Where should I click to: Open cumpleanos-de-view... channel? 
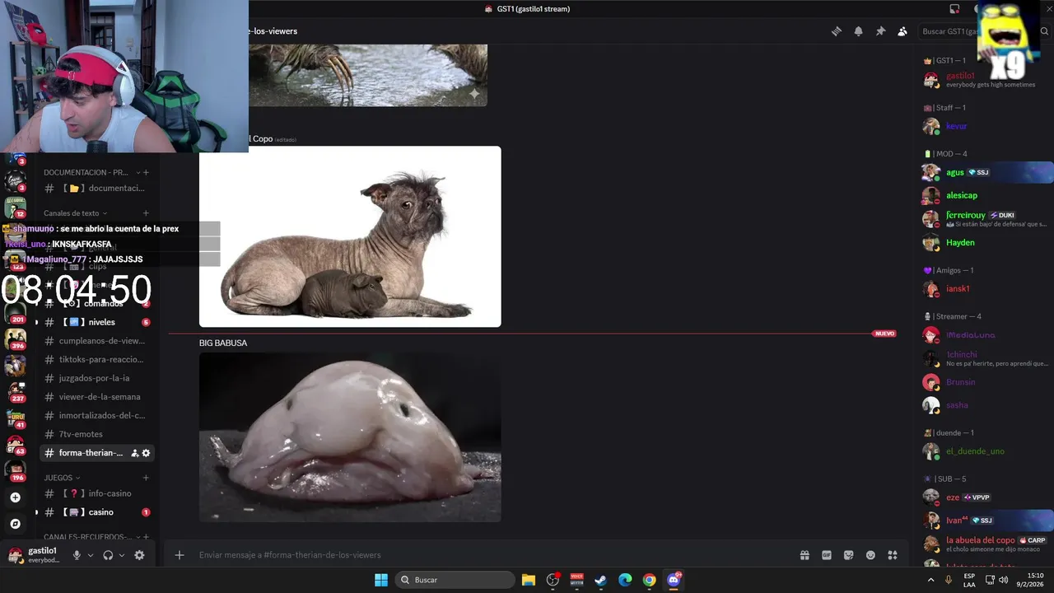click(97, 341)
